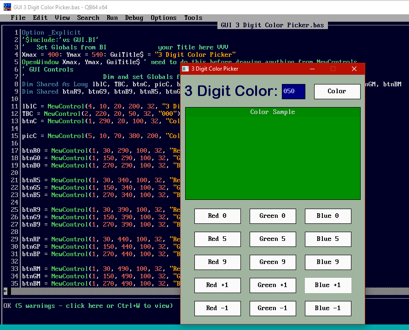Decrement blue with Blue -1

(328, 308)
